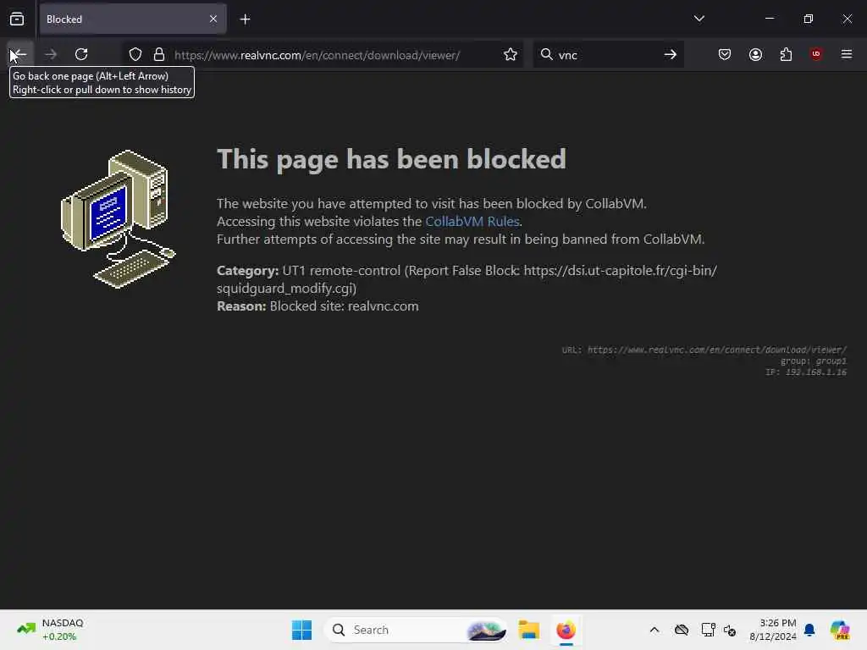The image size is (867, 650).
Task: Open the Pocket save icon
Action: pos(725,54)
